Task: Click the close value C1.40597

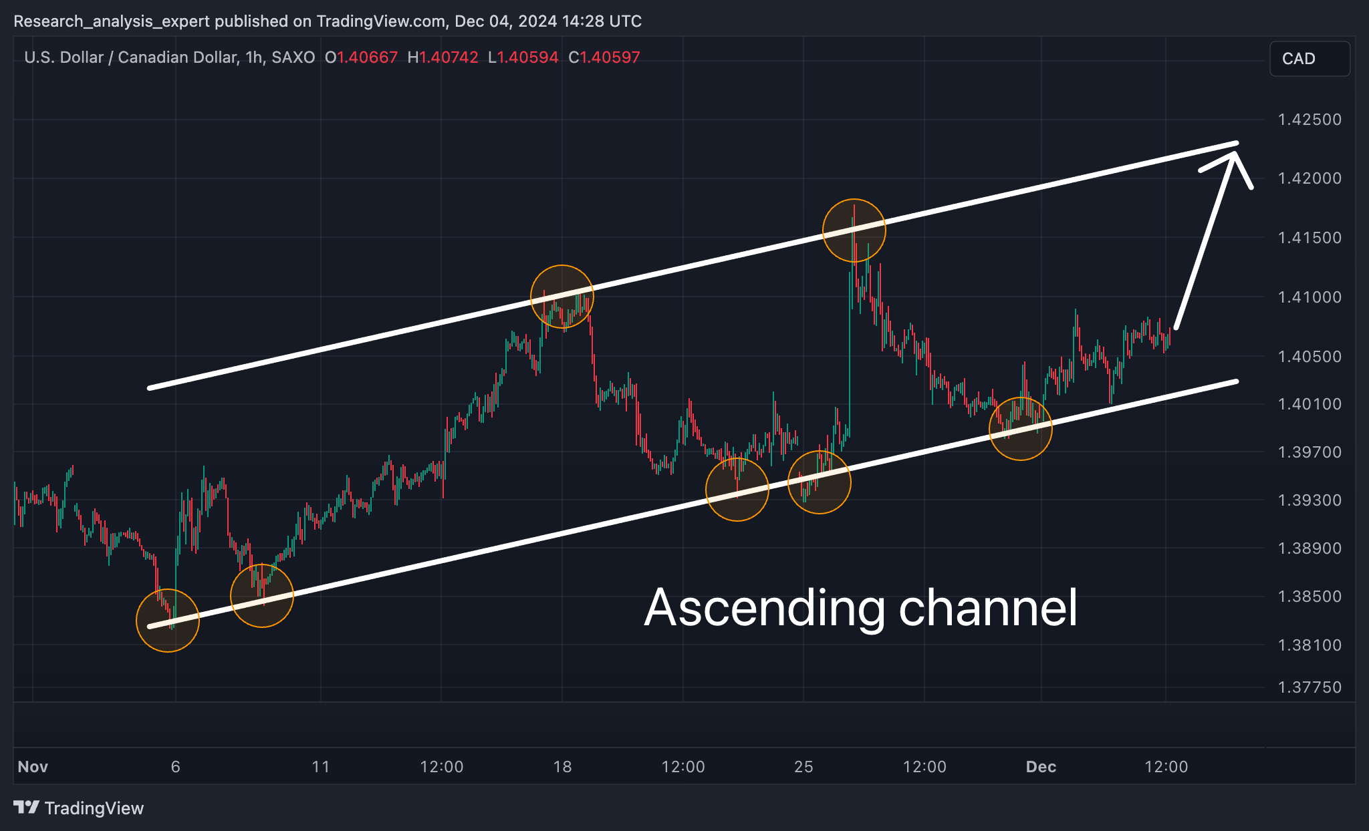Action: (604, 57)
